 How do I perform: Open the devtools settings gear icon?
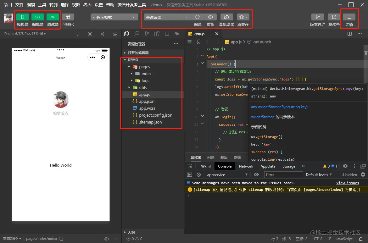point(345,166)
